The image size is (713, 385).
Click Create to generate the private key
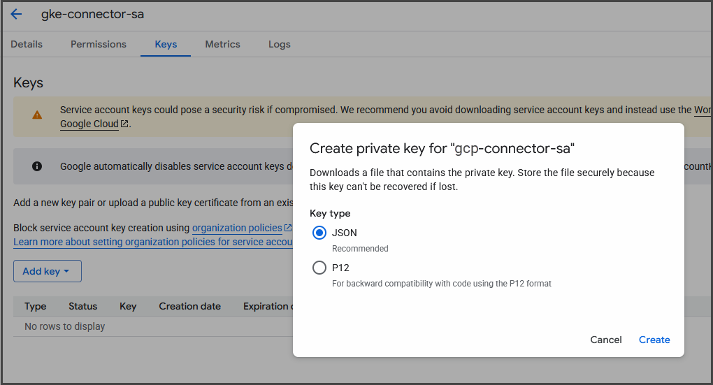coord(654,340)
